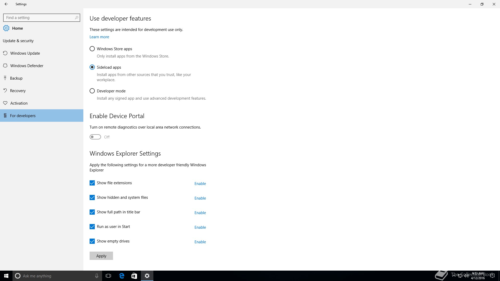Click the Update & security heading
The height and width of the screenshot is (281, 500).
pyautogui.click(x=18, y=41)
